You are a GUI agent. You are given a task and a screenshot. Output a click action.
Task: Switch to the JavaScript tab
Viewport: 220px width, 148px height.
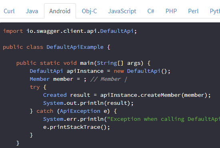[122, 11]
